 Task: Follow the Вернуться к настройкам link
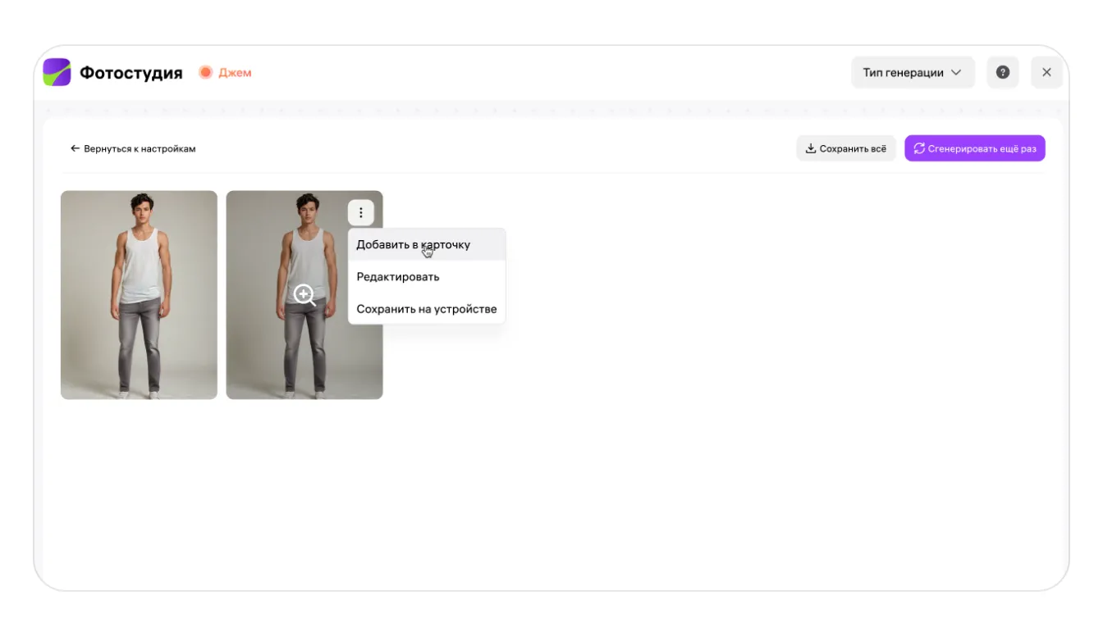coord(140,148)
